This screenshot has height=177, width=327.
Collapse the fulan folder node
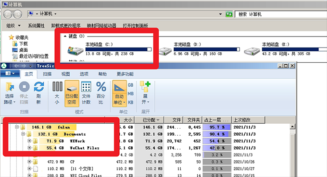[x=17, y=127]
